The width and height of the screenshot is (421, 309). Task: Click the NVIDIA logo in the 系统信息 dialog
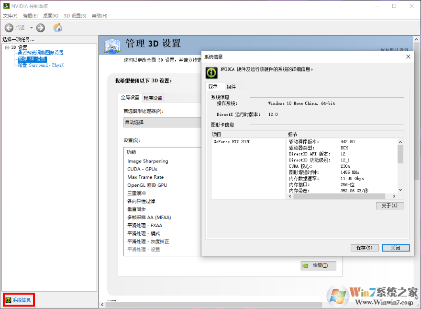[211, 72]
